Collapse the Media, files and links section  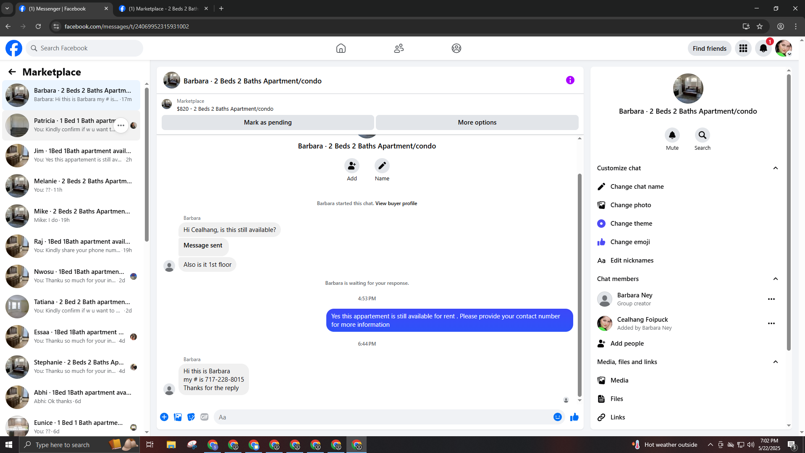click(x=776, y=362)
